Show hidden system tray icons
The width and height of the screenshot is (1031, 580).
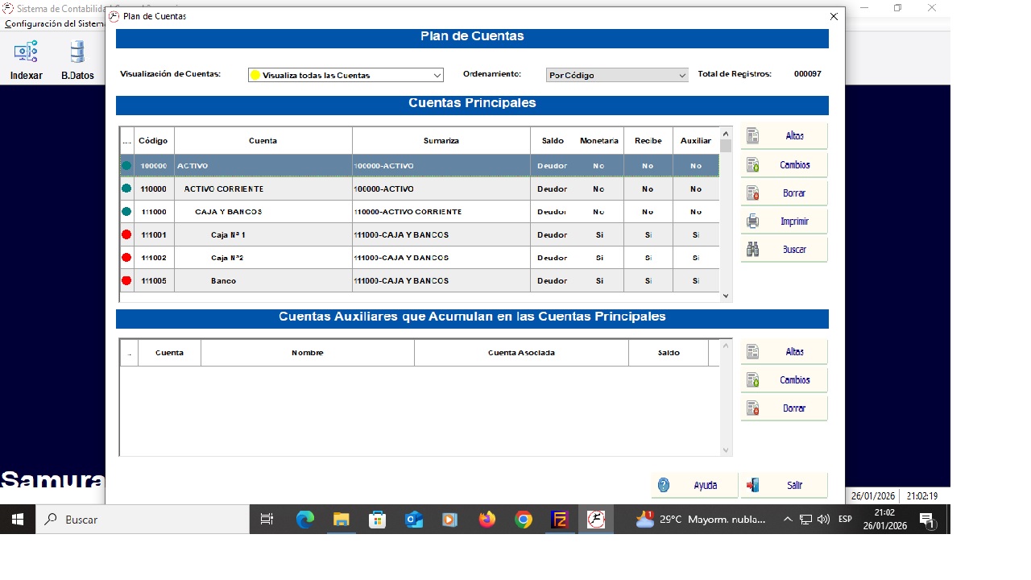point(787,520)
